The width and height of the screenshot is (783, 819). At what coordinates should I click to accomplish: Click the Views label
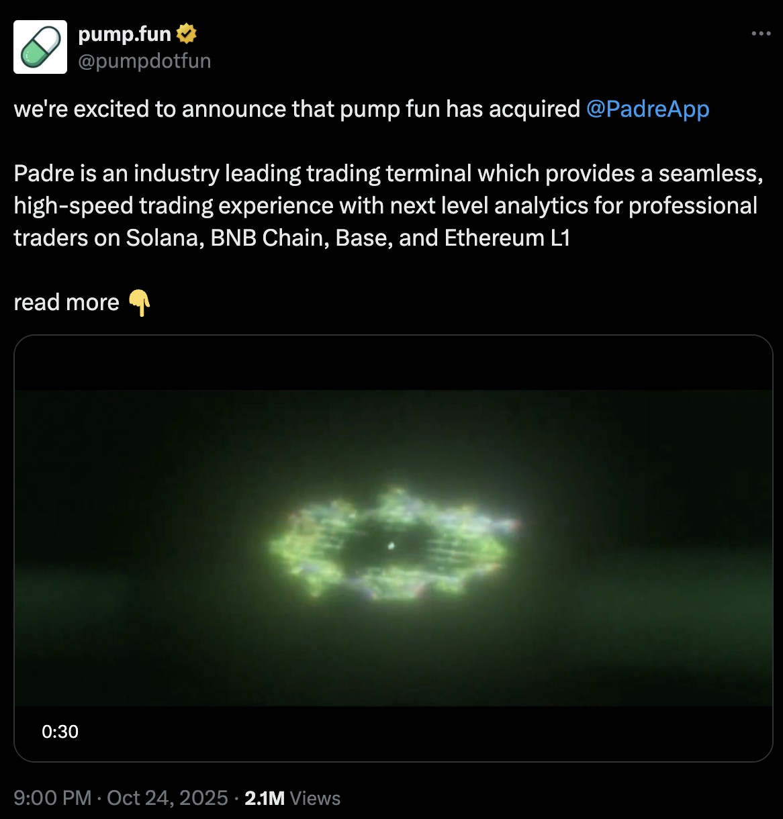(x=316, y=798)
